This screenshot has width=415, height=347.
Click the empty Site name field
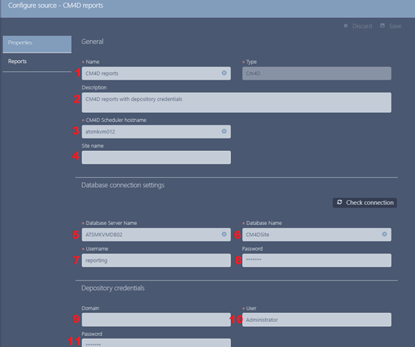click(156, 157)
